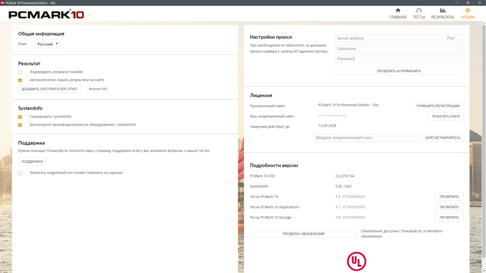
Task: Click the Подробности версии heading
Action: coord(274,166)
